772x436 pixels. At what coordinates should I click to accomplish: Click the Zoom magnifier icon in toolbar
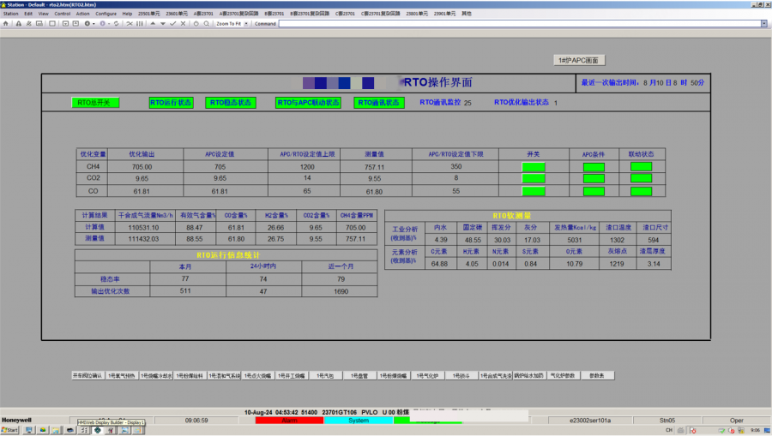207,23
